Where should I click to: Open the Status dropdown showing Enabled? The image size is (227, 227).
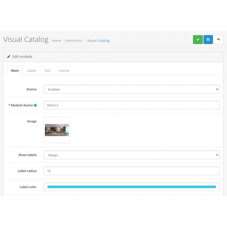pyautogui.click(x=132, y=89)
